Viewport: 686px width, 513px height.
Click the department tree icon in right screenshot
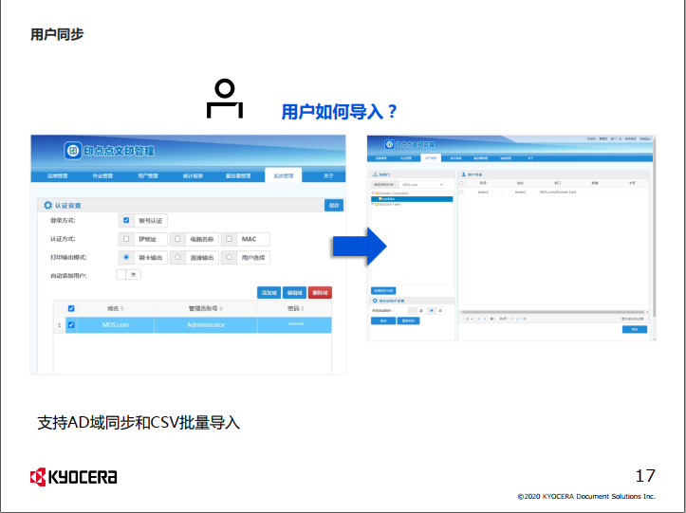click(x=374, y=175)
